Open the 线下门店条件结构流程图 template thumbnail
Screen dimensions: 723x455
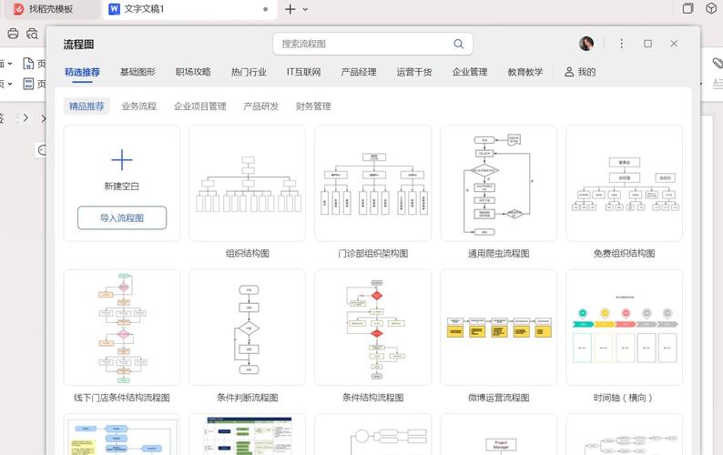[x=122, y=328]
